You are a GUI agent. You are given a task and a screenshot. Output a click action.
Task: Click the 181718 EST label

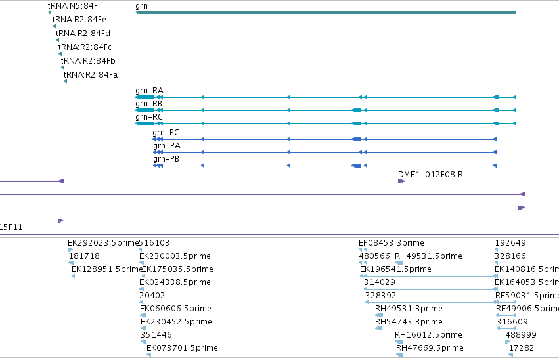(x=84, y=256)
